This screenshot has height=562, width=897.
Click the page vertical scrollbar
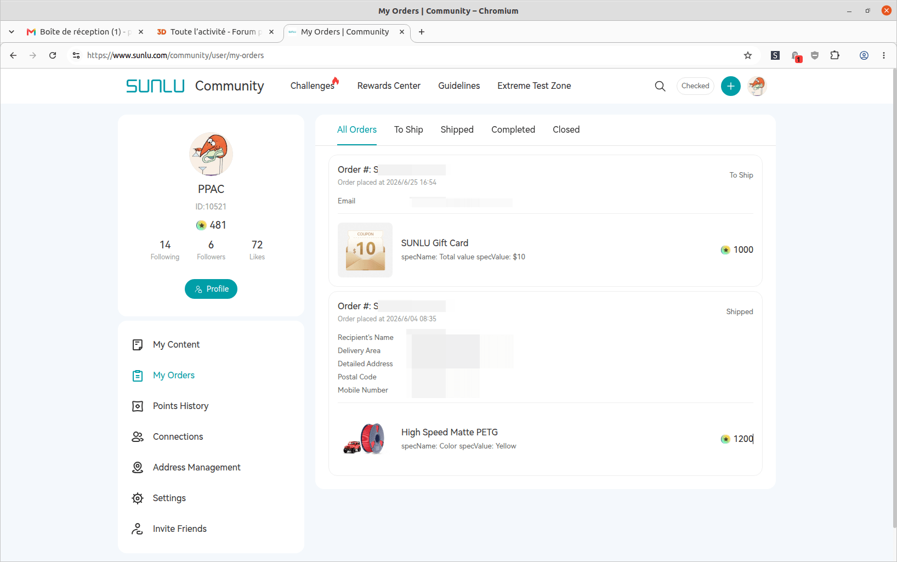894,299
